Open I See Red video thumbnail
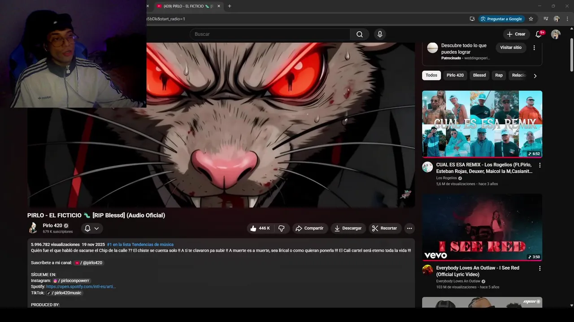 coord(482,227)
